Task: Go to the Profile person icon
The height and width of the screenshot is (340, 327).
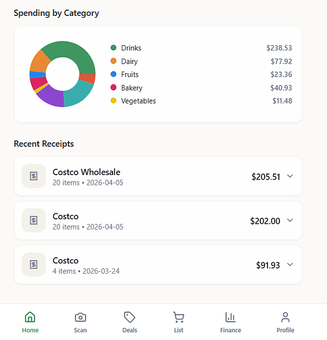Action: click(x=286, y=317)
